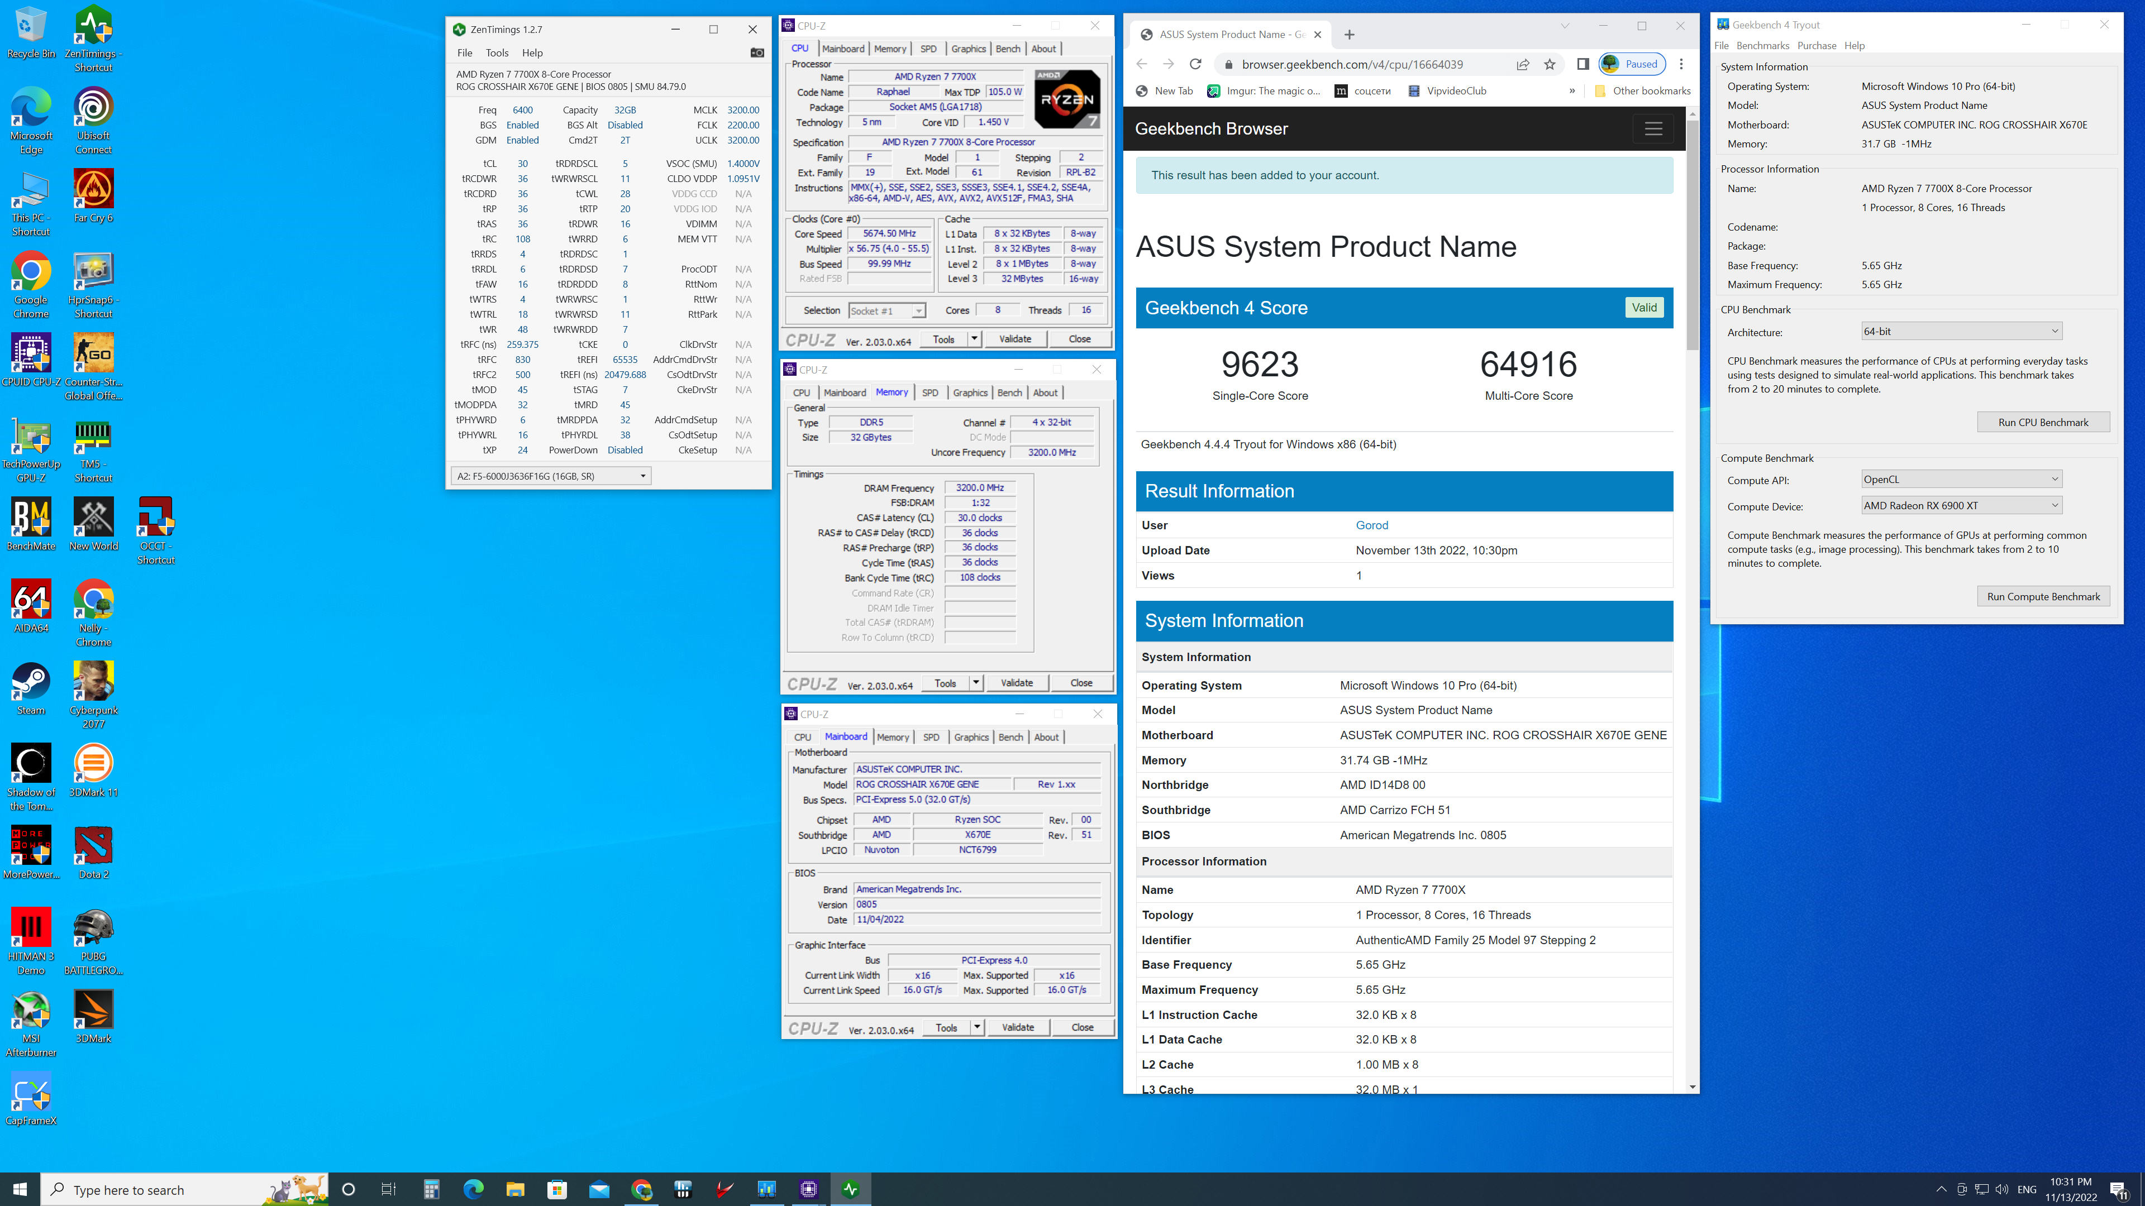Open the AIDA64 desktop icon

[x=31, y=607]
